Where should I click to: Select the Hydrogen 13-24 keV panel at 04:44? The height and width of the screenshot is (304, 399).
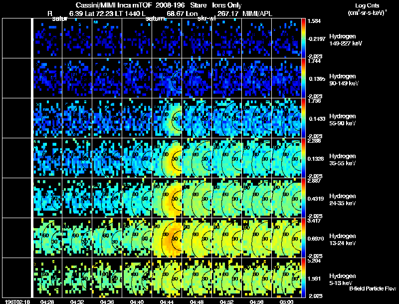[167, 238]
